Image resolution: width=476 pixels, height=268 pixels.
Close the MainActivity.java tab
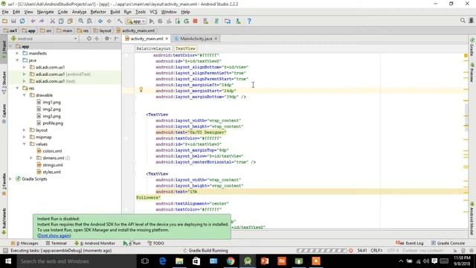tap(216, 39)
